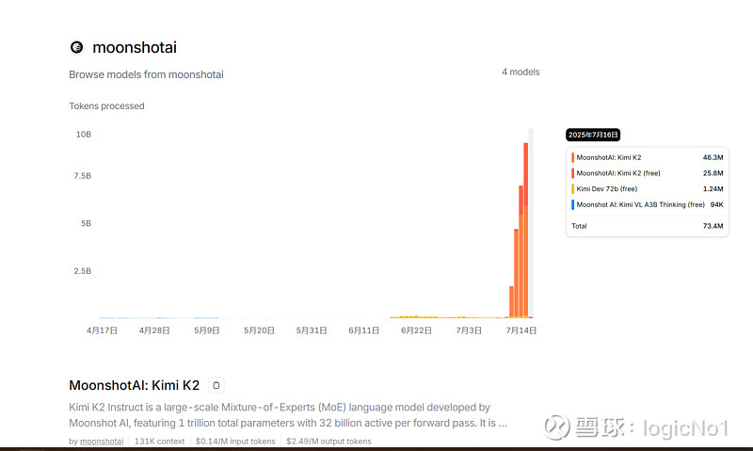Select 'Browse models from moonshotai' text
This screenshot has height=451, width=753.
pos(146,74)
